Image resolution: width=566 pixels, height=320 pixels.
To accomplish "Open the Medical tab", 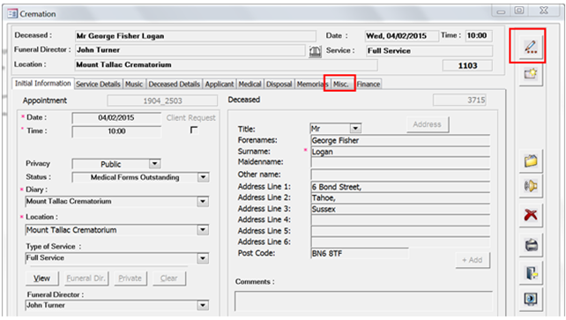I will [x=249, y=84].
